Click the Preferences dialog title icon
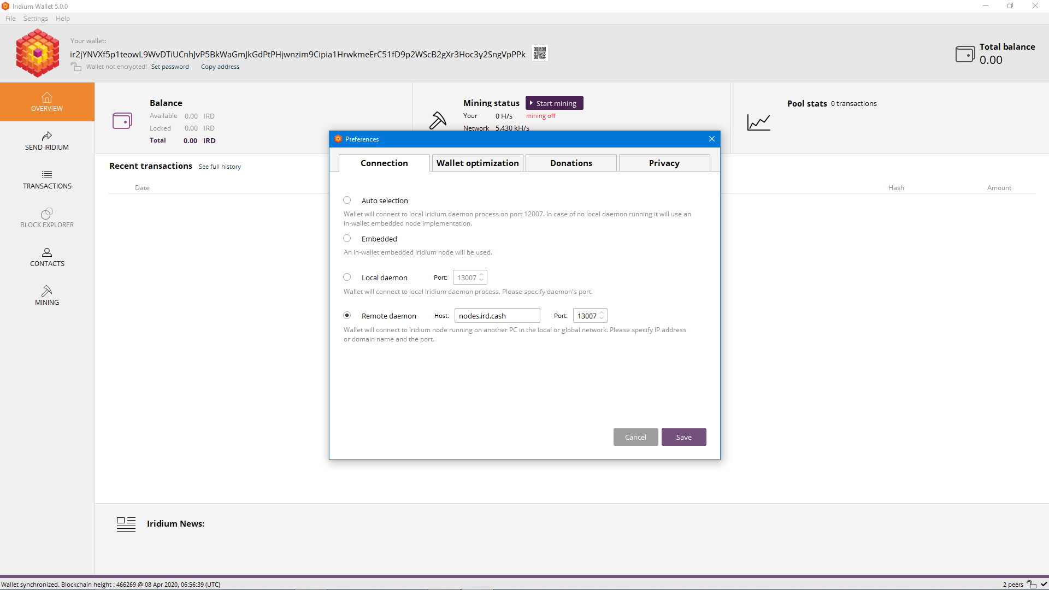 coord(338,139)
